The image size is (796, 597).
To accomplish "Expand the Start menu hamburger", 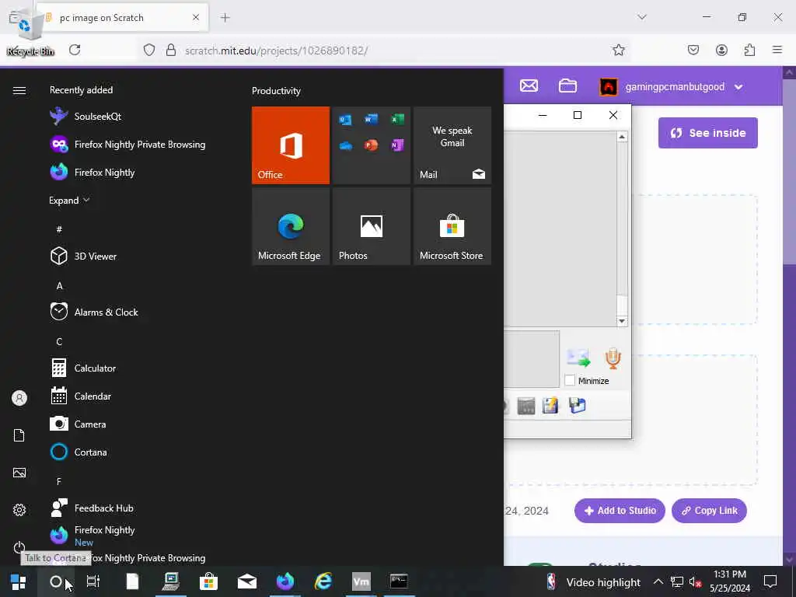I will coord(19,90).
